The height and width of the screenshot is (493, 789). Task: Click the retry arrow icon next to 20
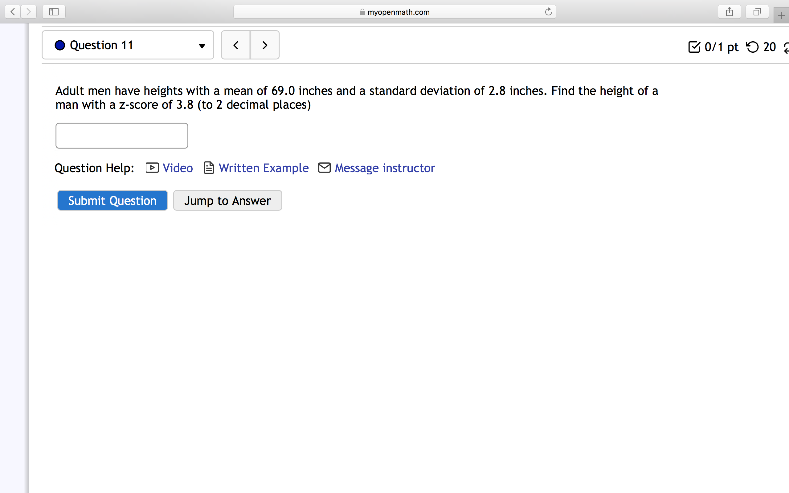(752, 47)
